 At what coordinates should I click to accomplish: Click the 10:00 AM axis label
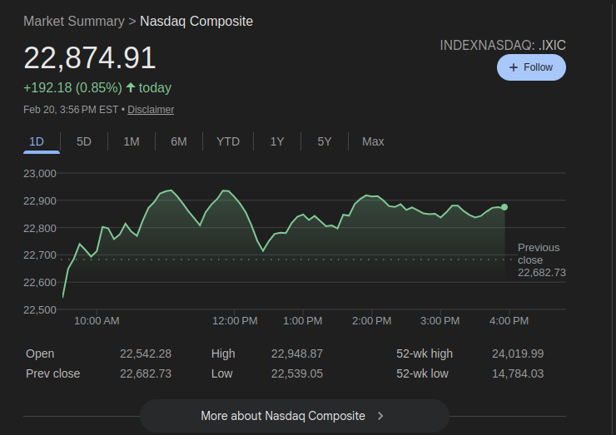(97, 321)
